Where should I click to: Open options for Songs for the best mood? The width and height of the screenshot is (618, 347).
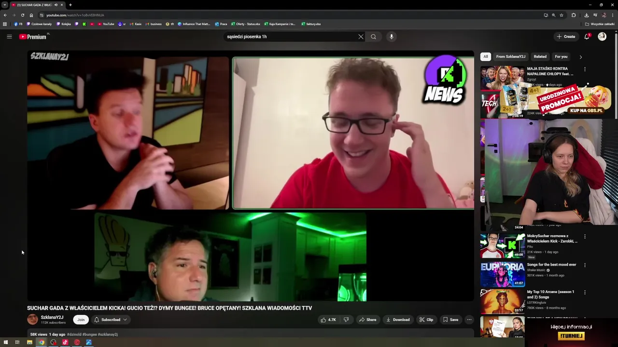pos(585,265)
